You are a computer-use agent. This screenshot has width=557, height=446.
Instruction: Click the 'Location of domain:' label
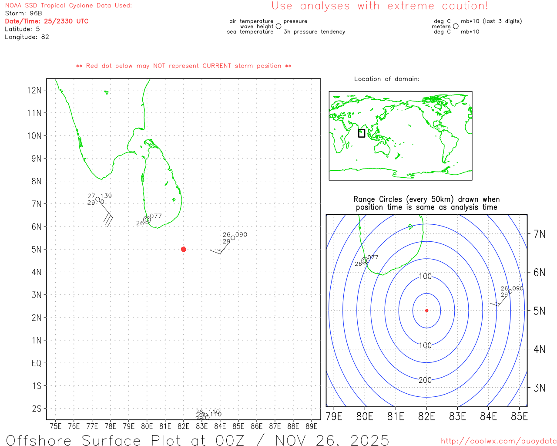387,79
